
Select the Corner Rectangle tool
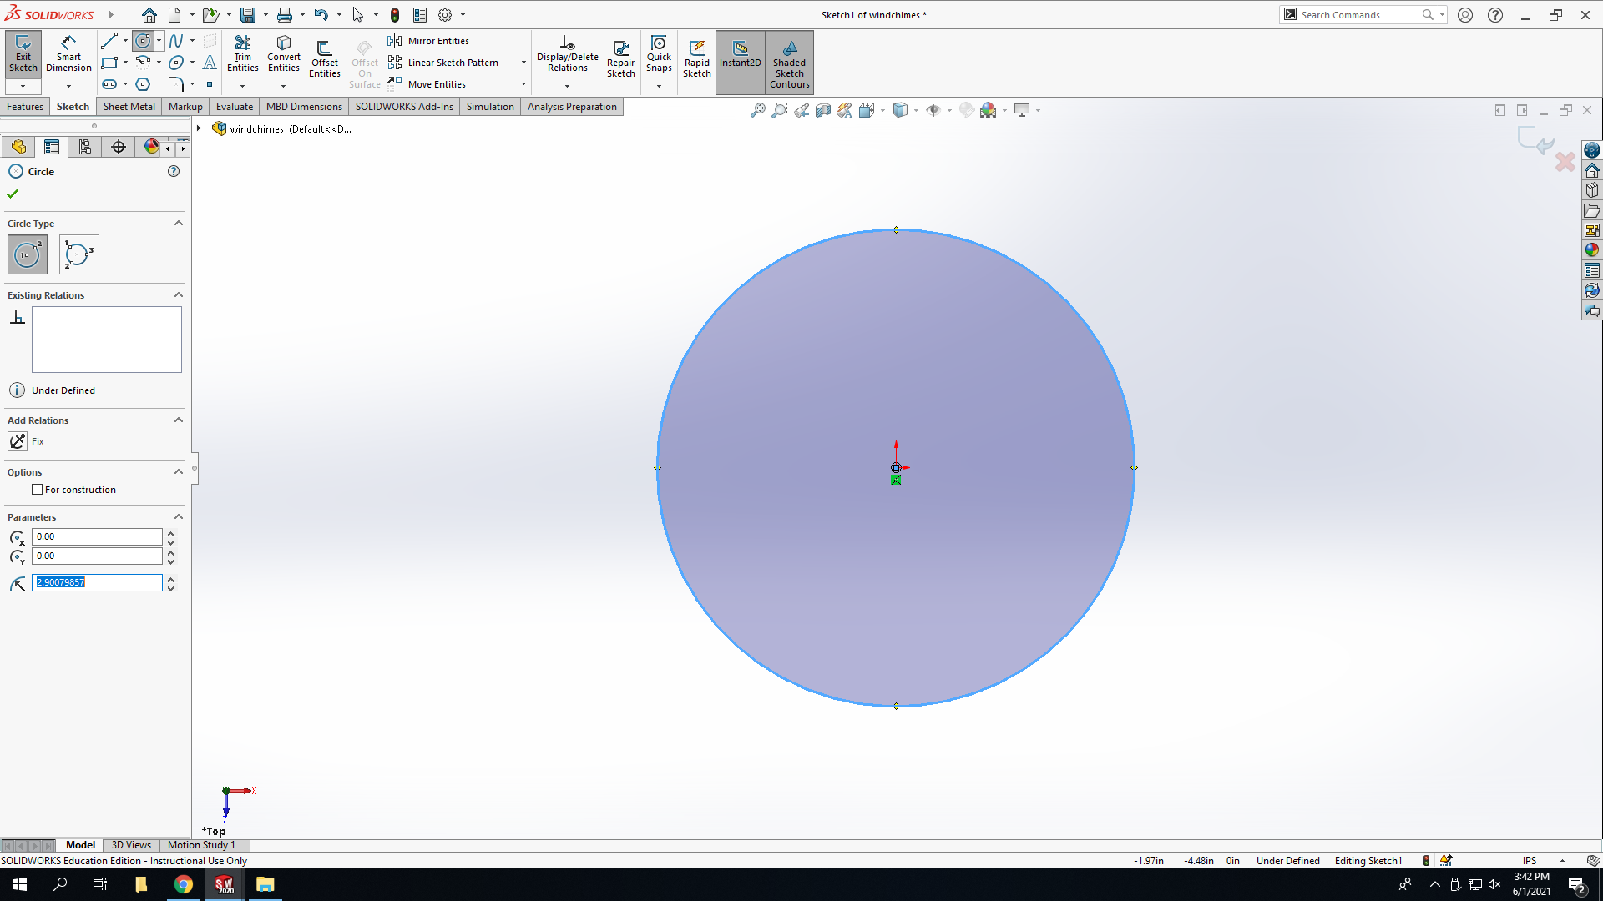[109, 63]
